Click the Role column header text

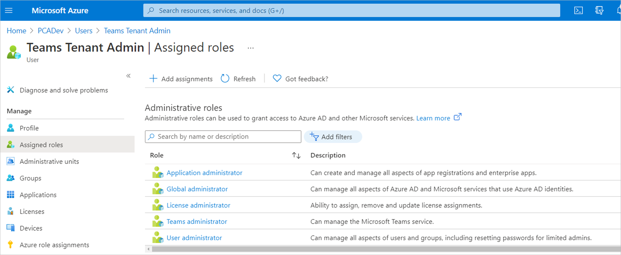pyautogui.click(x=157, y=155)
